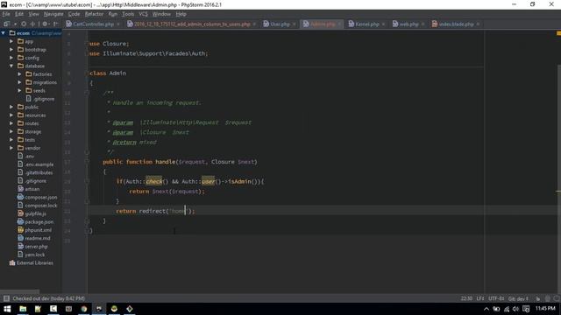Open the Tools menu
Screen dimensions: 561x315
point(128,14)
